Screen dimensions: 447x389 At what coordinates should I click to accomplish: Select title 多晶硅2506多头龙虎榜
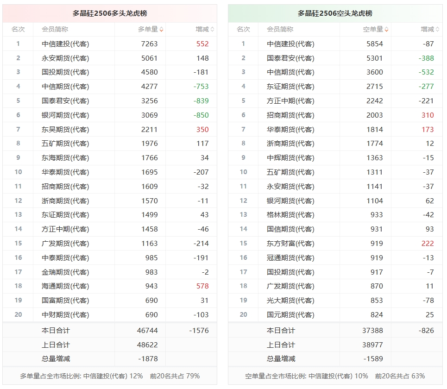click(110, 13)
